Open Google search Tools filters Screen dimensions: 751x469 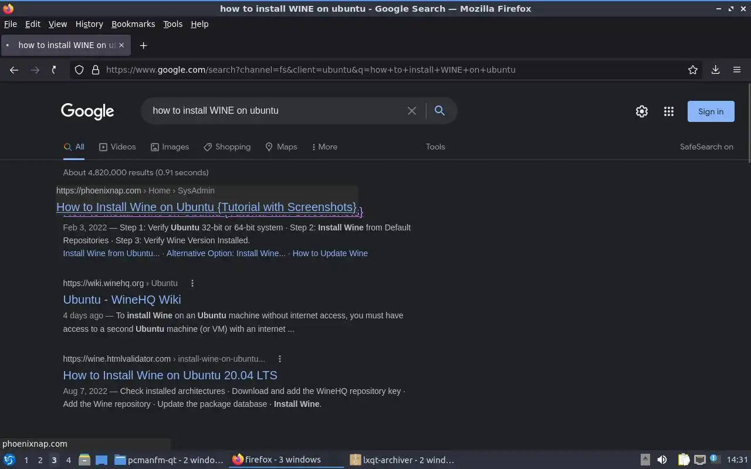point(435,147)
